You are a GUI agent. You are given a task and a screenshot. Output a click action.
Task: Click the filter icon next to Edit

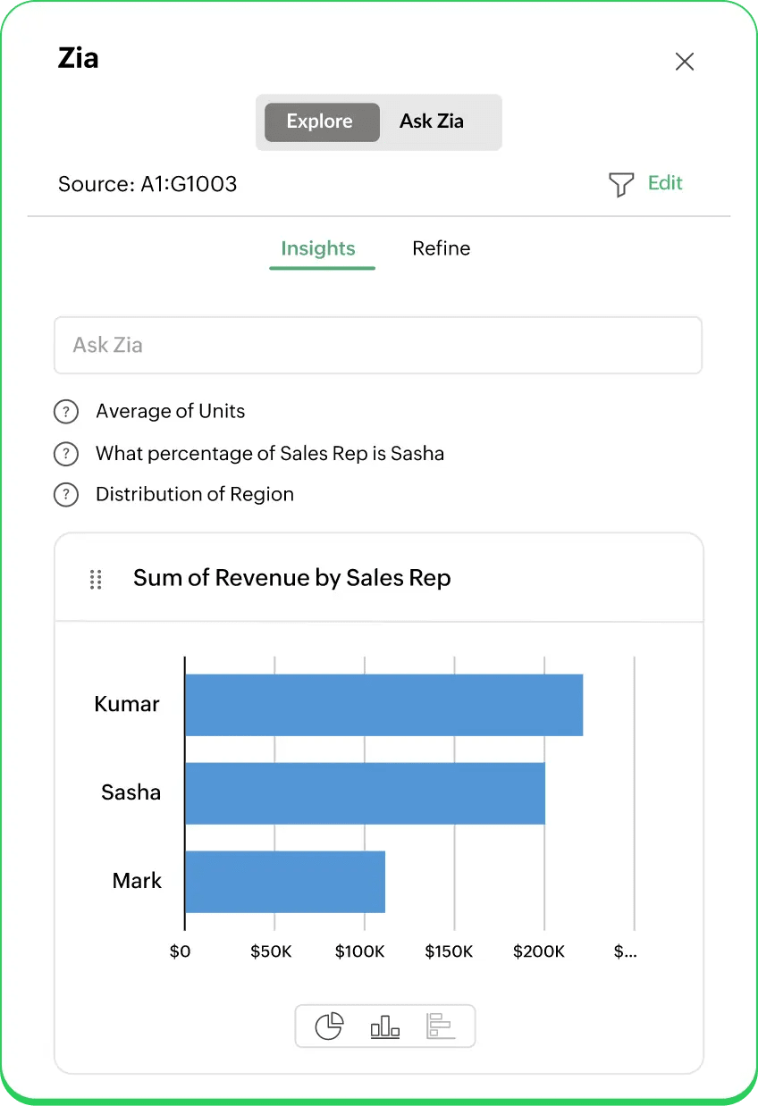(x=620, y=185)
